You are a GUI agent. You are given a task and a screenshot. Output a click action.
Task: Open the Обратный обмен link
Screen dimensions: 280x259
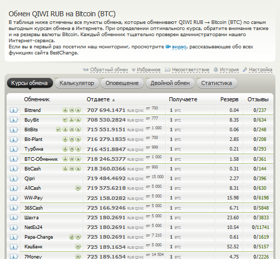109,70
